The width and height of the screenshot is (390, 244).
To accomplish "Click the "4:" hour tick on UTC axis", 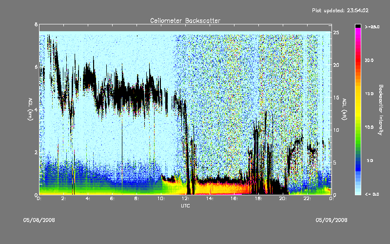I will 88,199.
